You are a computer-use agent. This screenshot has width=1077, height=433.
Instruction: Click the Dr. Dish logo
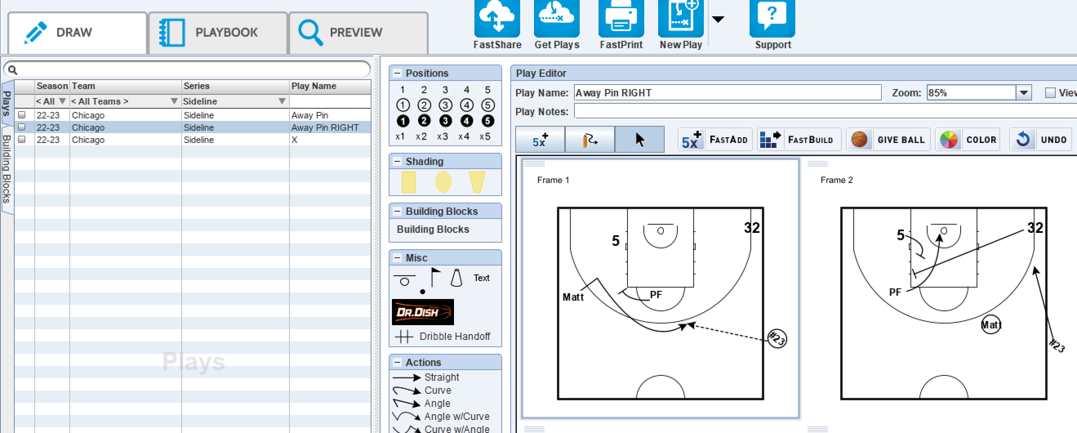point(423,312)
